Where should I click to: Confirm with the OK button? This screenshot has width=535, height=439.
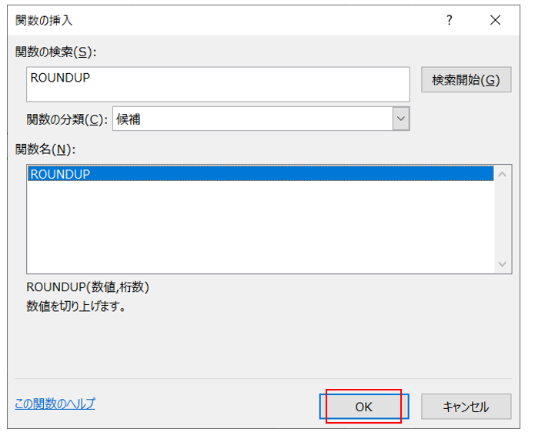(363, 407)
